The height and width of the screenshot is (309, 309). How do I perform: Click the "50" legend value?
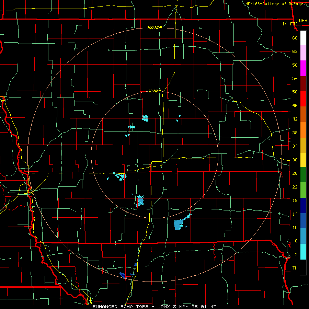pyautogui.click(x=295, y=92)
